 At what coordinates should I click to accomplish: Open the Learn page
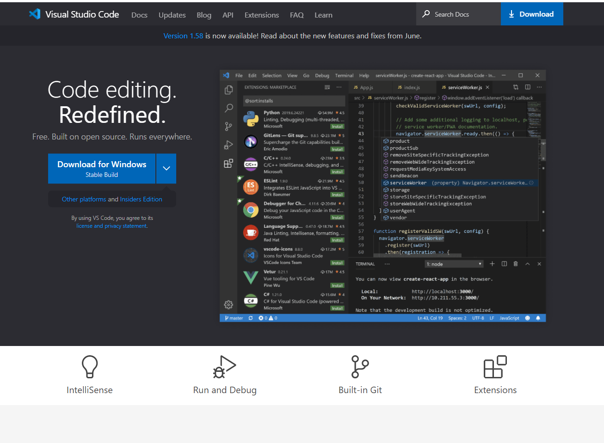323,15
